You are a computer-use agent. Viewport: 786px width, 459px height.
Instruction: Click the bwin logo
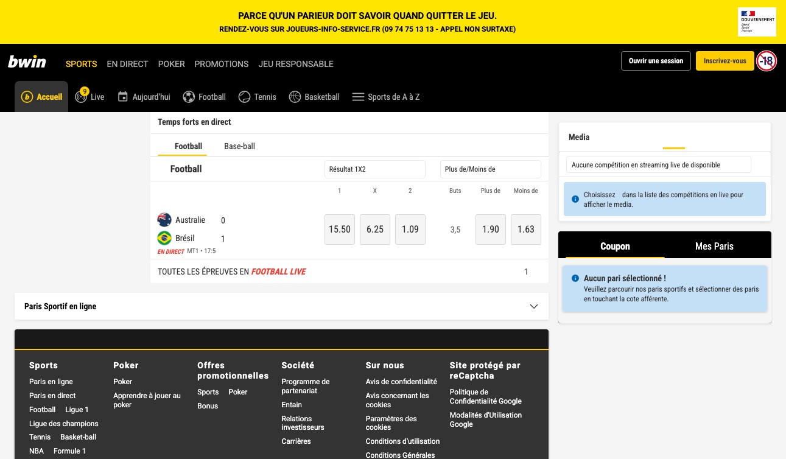(x=27, y=61)
